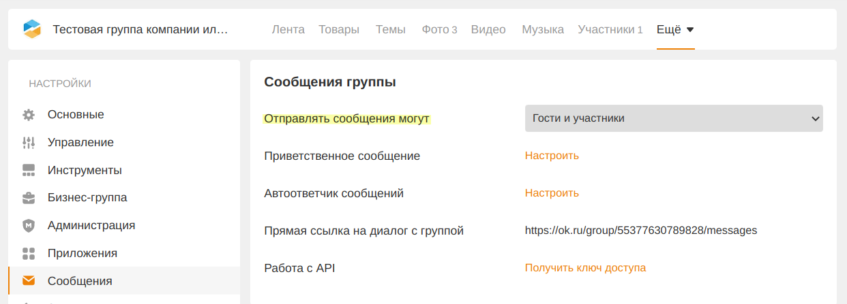This screenshot has width=847, height=304.
Task: Click the Основные gear icon
Action: click(x=29, y=115)
